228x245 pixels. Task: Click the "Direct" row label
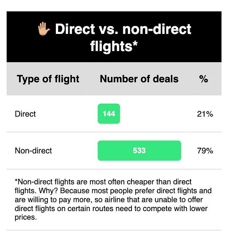(25, 114)
